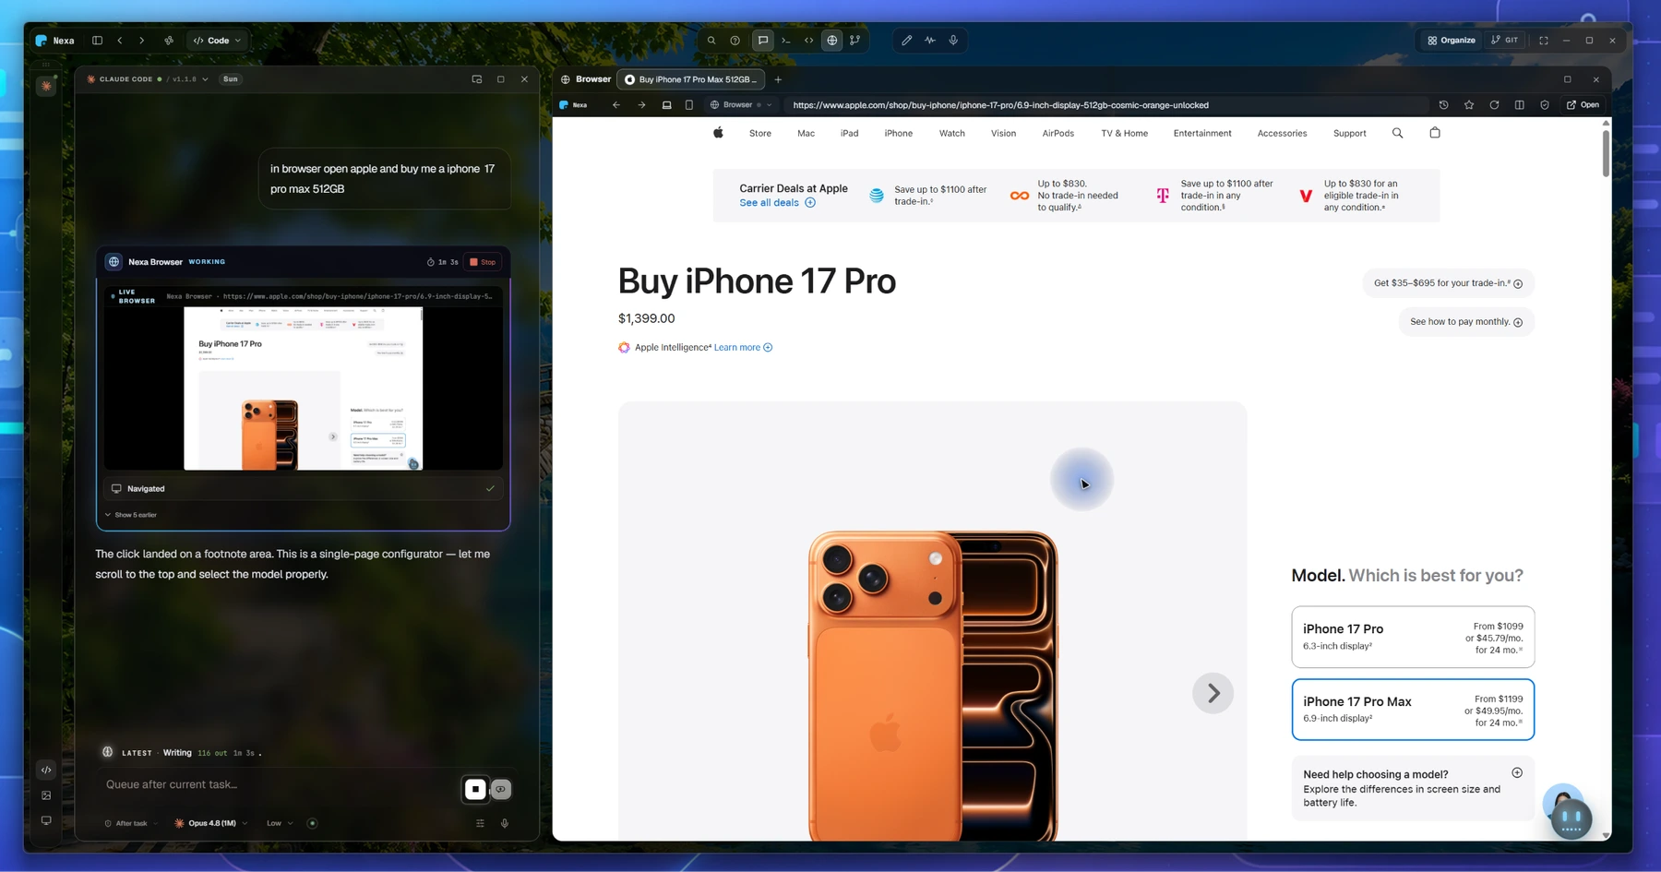Select the iPhone 17 Pro Max model option
This screenshot has width=1661, height=872.
pos(1413,710)
